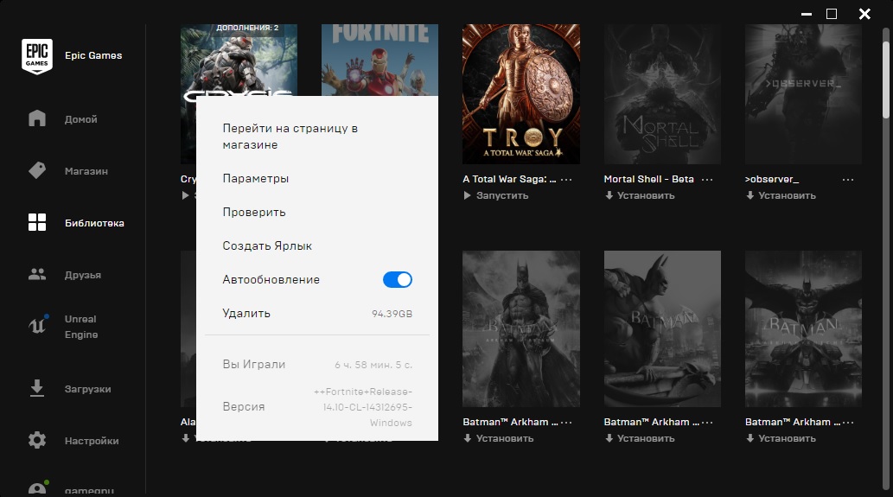Click the Загрузки sidebar label
This screenshot has height=497, width=893.
pos(87,389)
